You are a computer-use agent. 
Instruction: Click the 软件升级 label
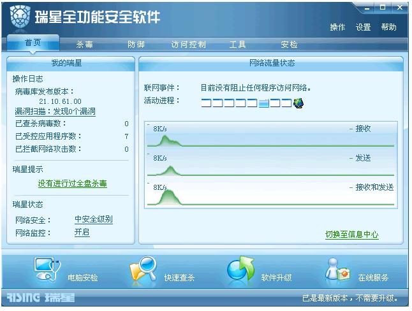click(x=276, y=278)
